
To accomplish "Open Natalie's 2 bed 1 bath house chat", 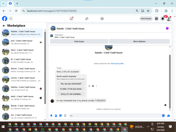I will [x=22, y=33].
